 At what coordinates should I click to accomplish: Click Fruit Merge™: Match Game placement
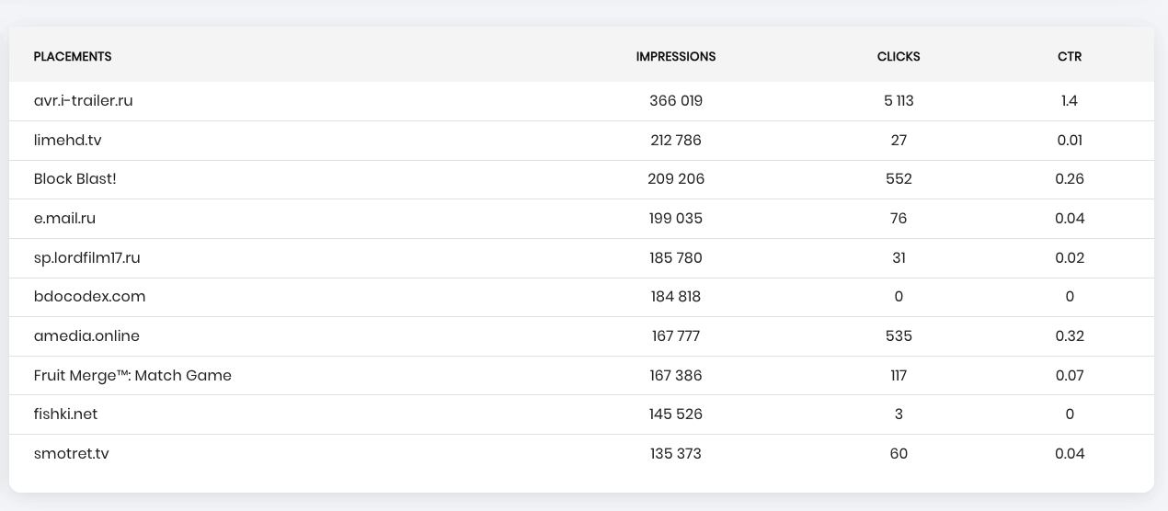click(x=132, y=375)
